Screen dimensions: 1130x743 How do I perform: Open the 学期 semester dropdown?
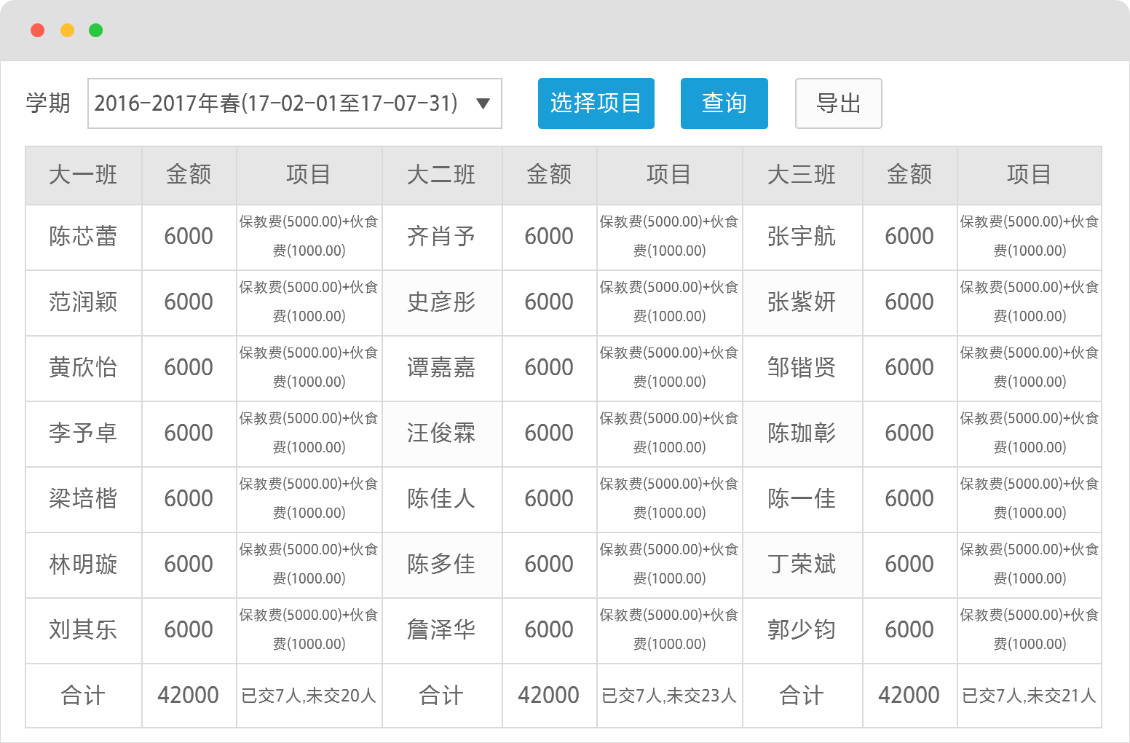(294, 103)
